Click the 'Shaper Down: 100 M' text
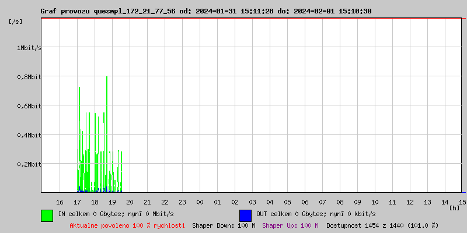Screen dimensions: 467x233 point(224,225)
